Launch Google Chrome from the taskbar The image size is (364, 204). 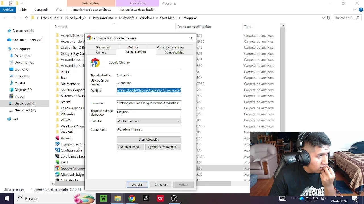[x=132, y=198]
